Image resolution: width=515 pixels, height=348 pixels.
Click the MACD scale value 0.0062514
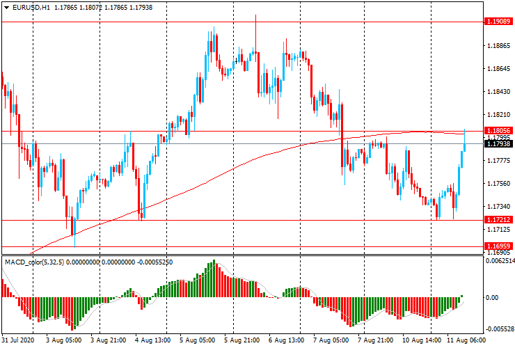coord(500,262)
